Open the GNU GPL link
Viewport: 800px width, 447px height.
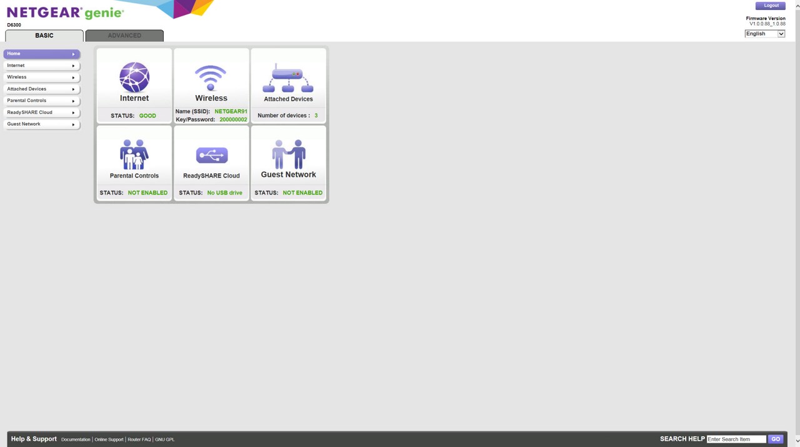coord(165,439)
